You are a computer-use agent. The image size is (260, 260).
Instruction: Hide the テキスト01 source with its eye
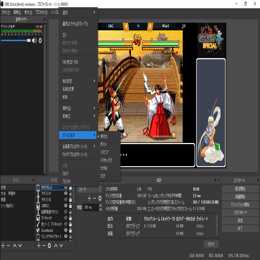[x=66, y=193]
